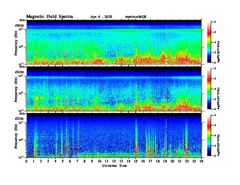Click the dZ/dt panel color bar
Viewport: 240px width, 185px height.
(209, 135)
